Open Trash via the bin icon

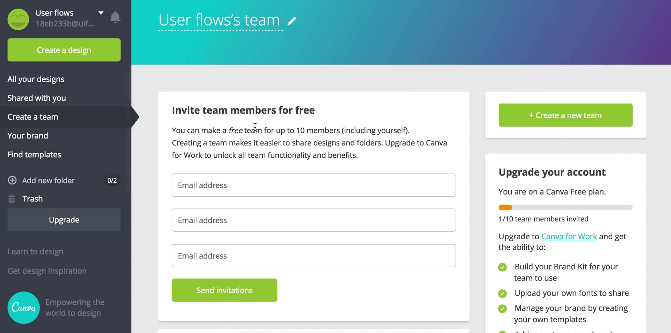pyautogui.click(x=12, y=199)
